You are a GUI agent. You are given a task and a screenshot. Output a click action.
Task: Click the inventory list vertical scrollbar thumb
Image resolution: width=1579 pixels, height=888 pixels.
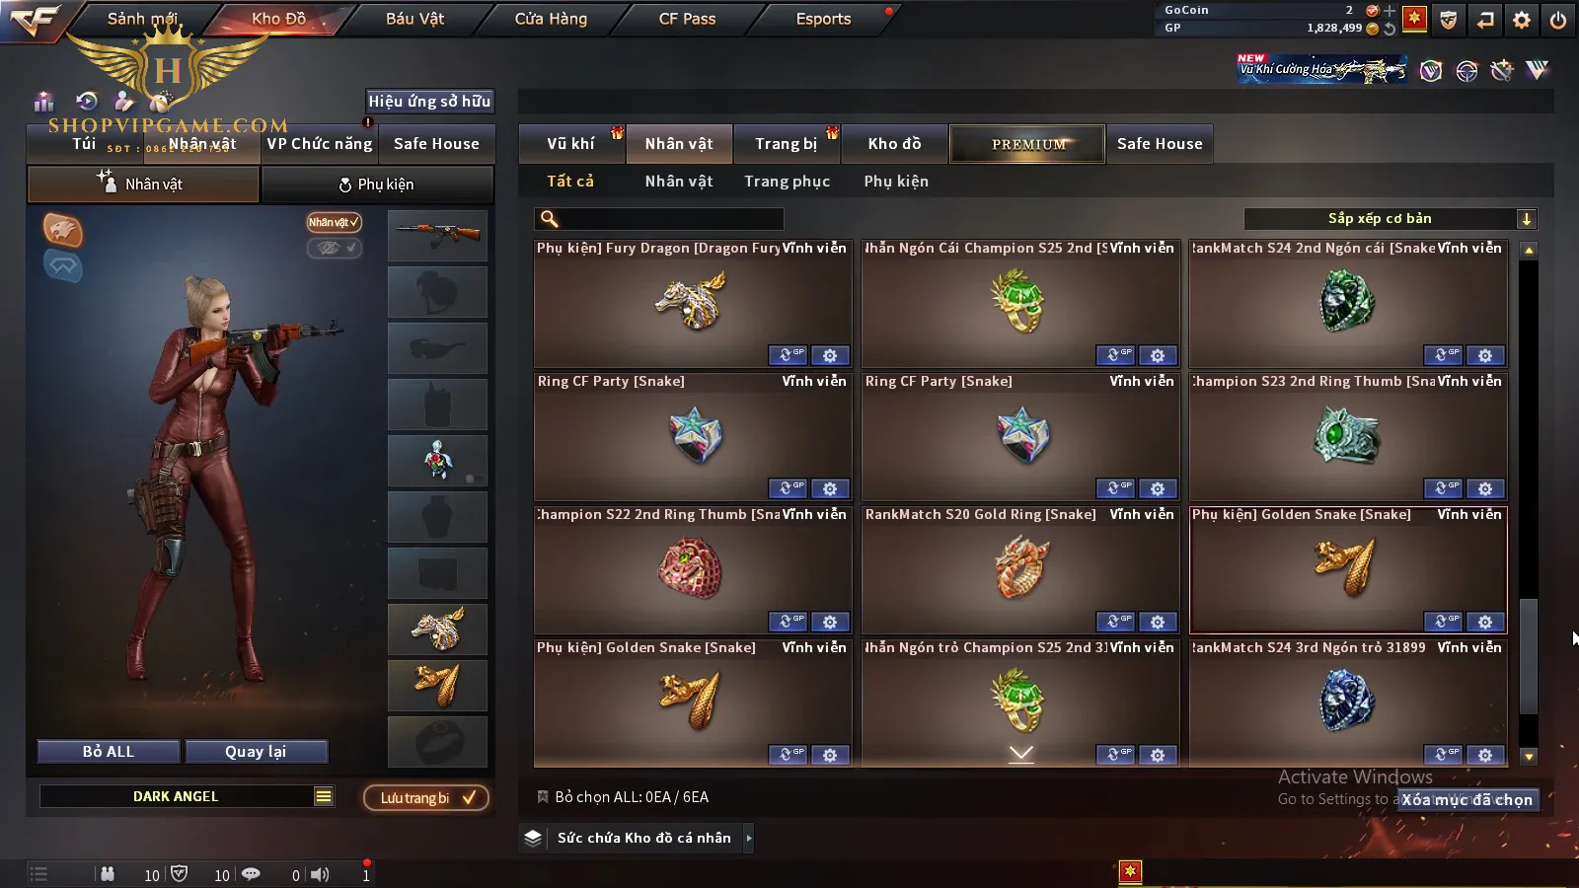[1529, 655]
